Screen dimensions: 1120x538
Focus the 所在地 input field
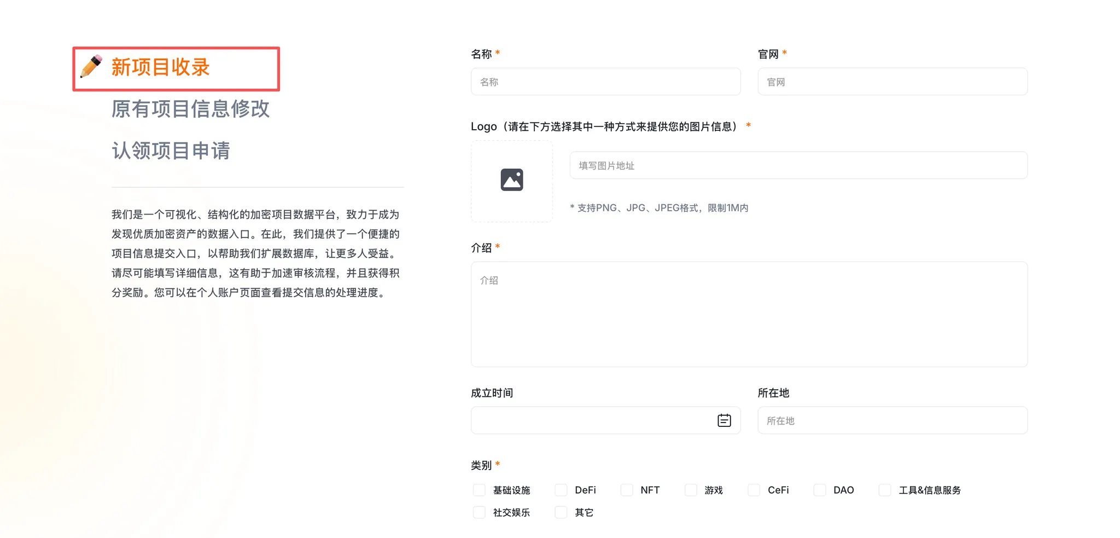coord(892,420)
